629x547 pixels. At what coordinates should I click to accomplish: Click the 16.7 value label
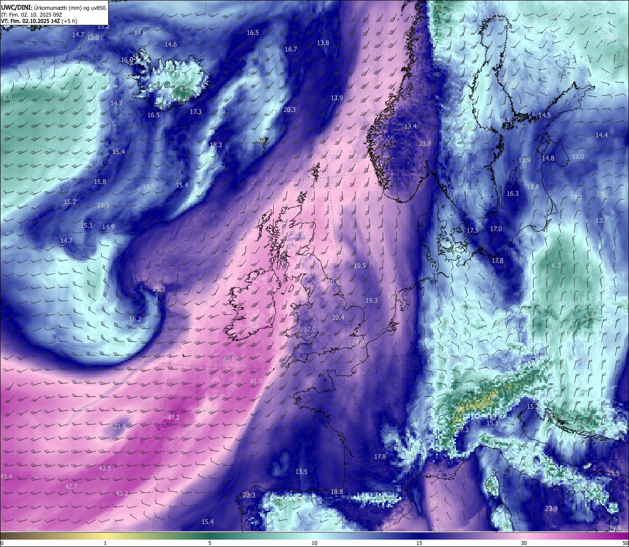291,50
